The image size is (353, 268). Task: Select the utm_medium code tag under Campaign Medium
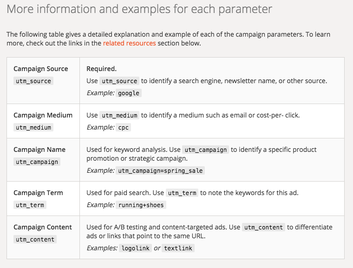click(x=33, y=127)
